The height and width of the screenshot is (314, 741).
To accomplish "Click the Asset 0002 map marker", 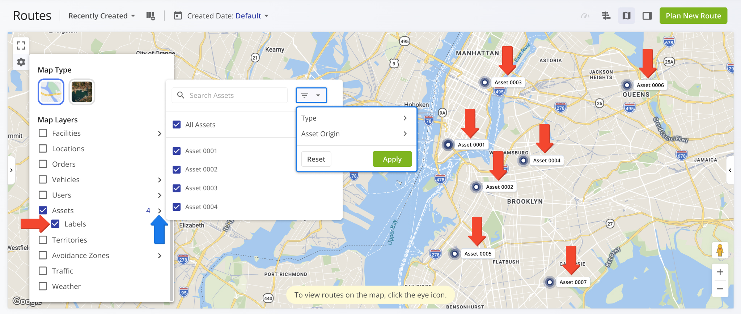I will [x=476, y=187].
